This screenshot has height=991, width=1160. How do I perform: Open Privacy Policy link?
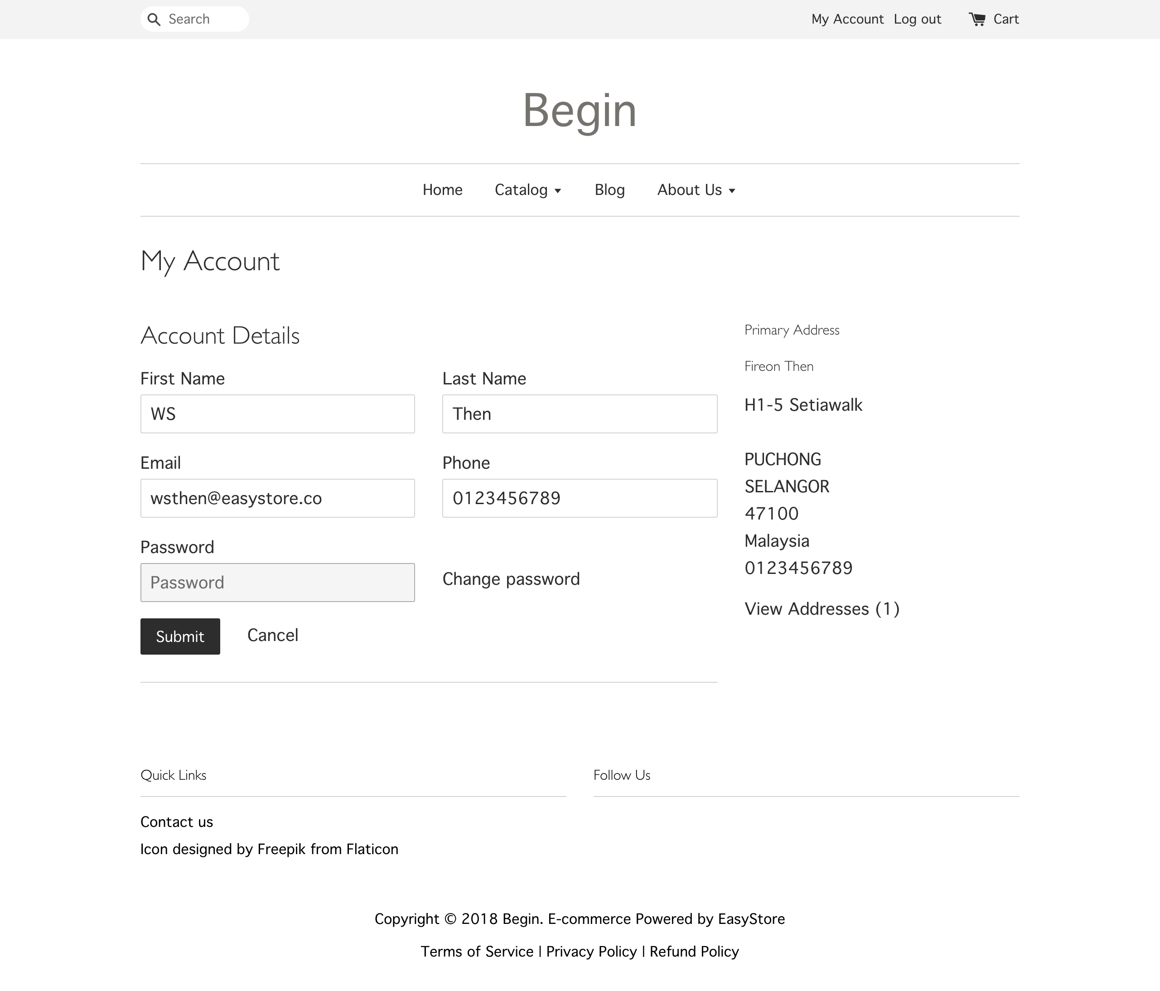591,952
